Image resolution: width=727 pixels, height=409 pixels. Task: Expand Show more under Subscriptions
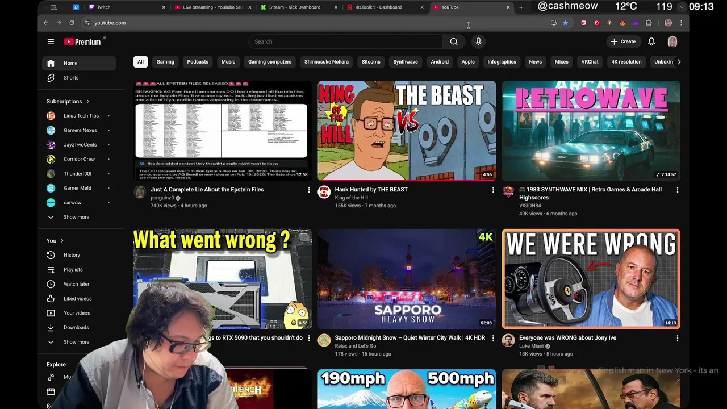(x=79, y=217)
